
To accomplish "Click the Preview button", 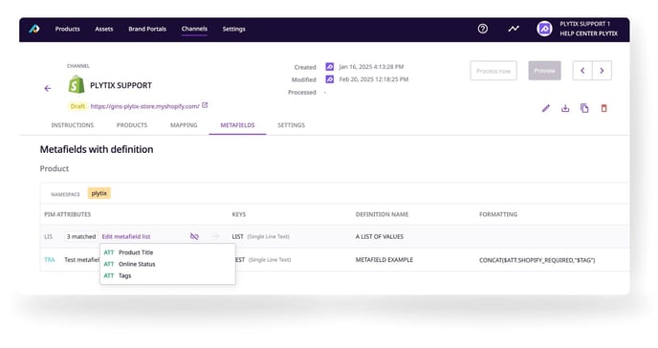I will [545, 71].
